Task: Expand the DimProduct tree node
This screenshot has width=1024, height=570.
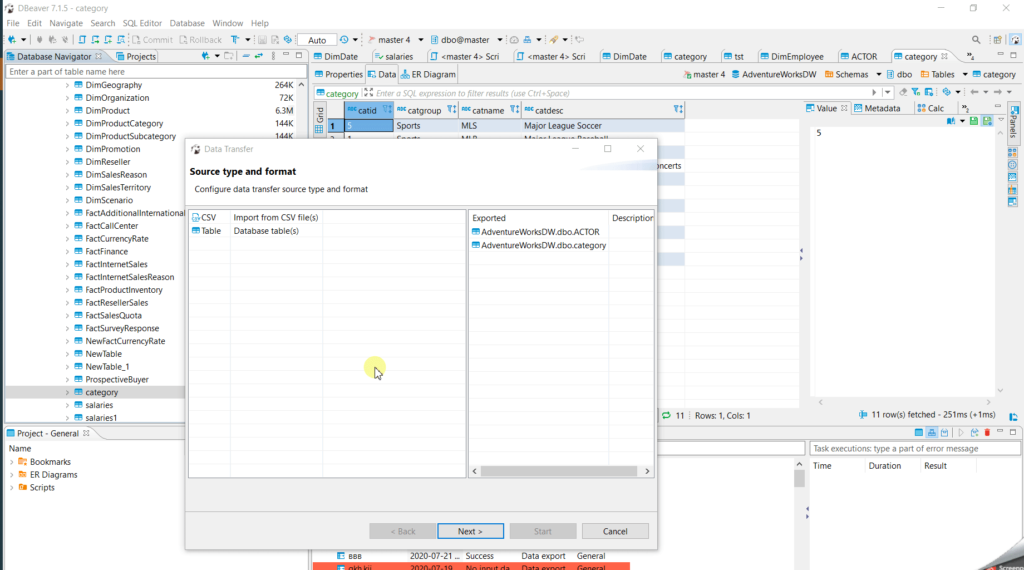Action: (x=67, y=110)
